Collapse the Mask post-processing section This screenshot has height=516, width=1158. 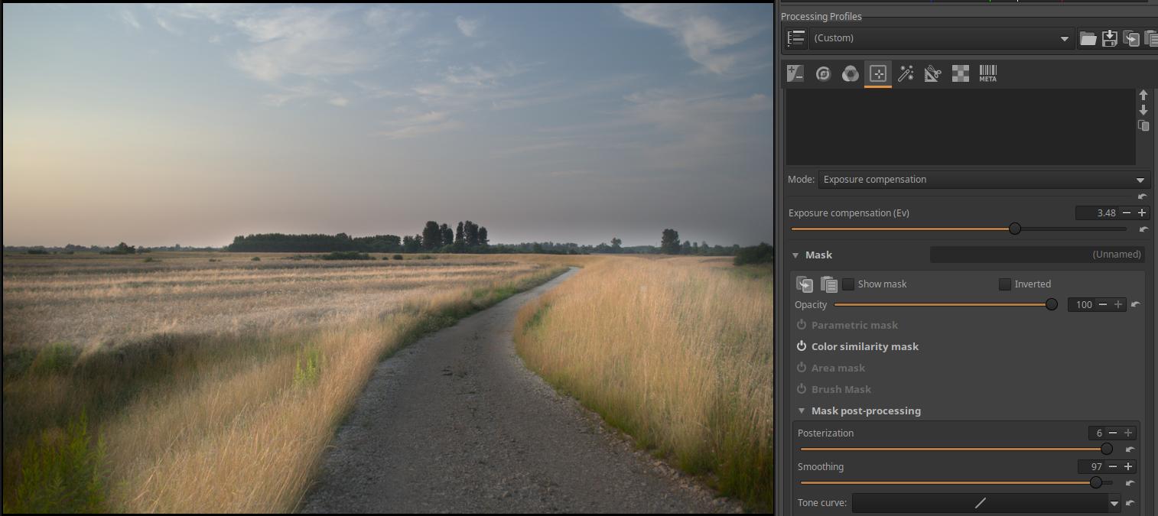click(802, 411)
